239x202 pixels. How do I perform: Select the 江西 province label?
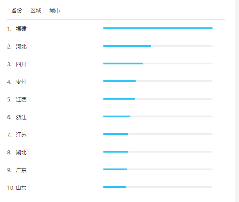tap(21, 100)
